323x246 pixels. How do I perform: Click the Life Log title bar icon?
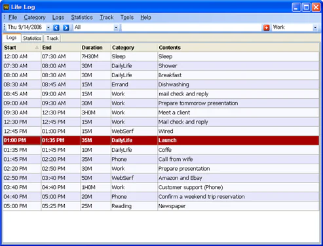point(6,7)
